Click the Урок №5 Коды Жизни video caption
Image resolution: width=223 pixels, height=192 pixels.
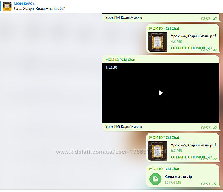(123, 126)
